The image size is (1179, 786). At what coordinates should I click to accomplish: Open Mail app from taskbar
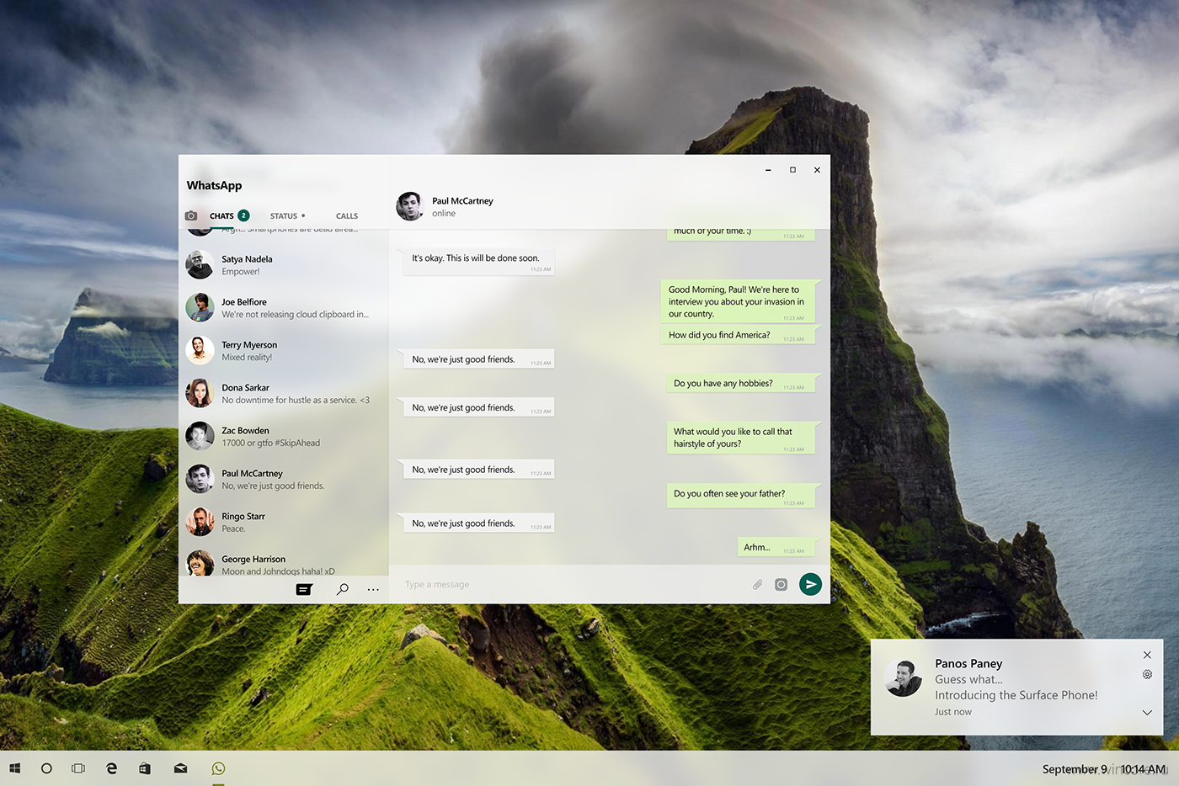pyautogui.click(x=180, y=768)
